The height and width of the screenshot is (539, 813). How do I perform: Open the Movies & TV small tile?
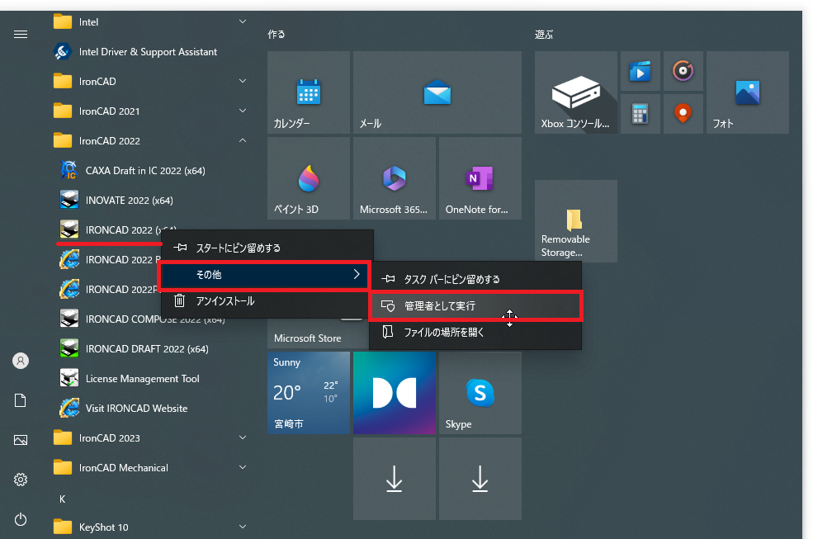640,71
